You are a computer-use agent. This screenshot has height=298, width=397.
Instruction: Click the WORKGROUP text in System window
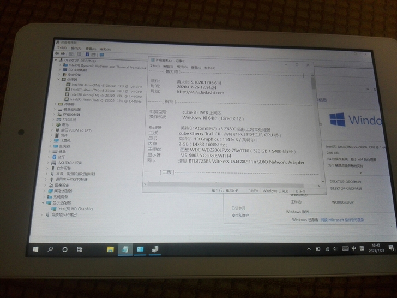tap(342, 202)
